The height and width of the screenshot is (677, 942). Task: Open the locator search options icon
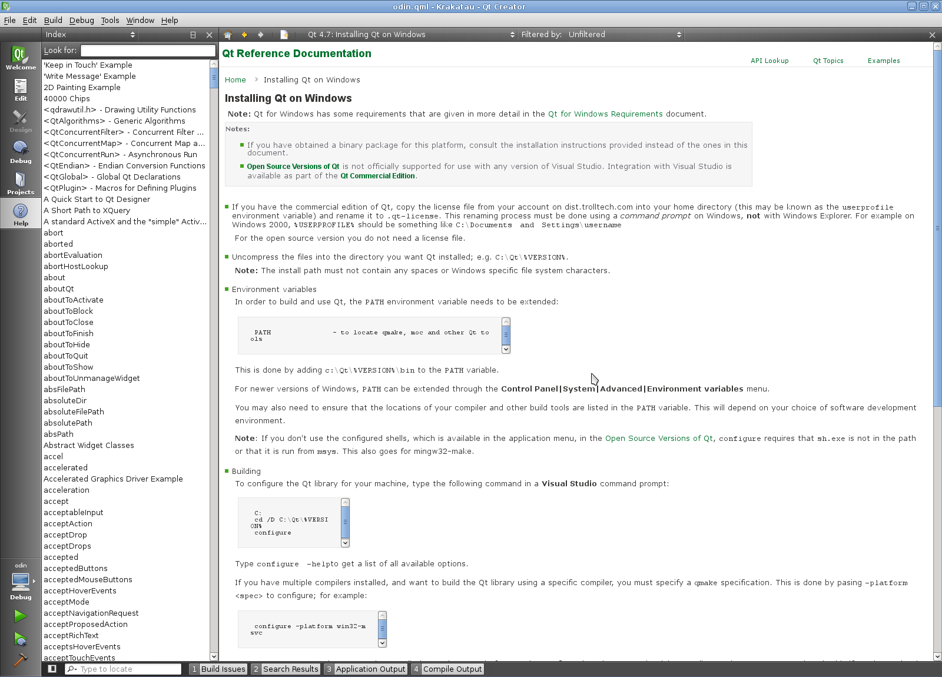coord(72,669)
